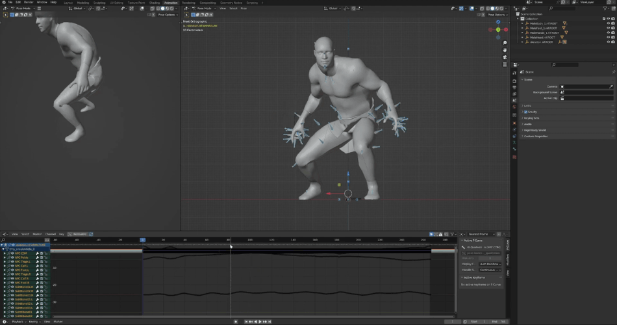Click the green Y axis gizmo ball
617x325 pixels.
tap(498, 30)
